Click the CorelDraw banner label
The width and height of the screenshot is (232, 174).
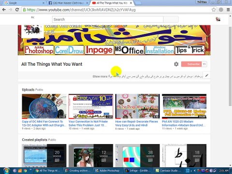pos(69,50)
